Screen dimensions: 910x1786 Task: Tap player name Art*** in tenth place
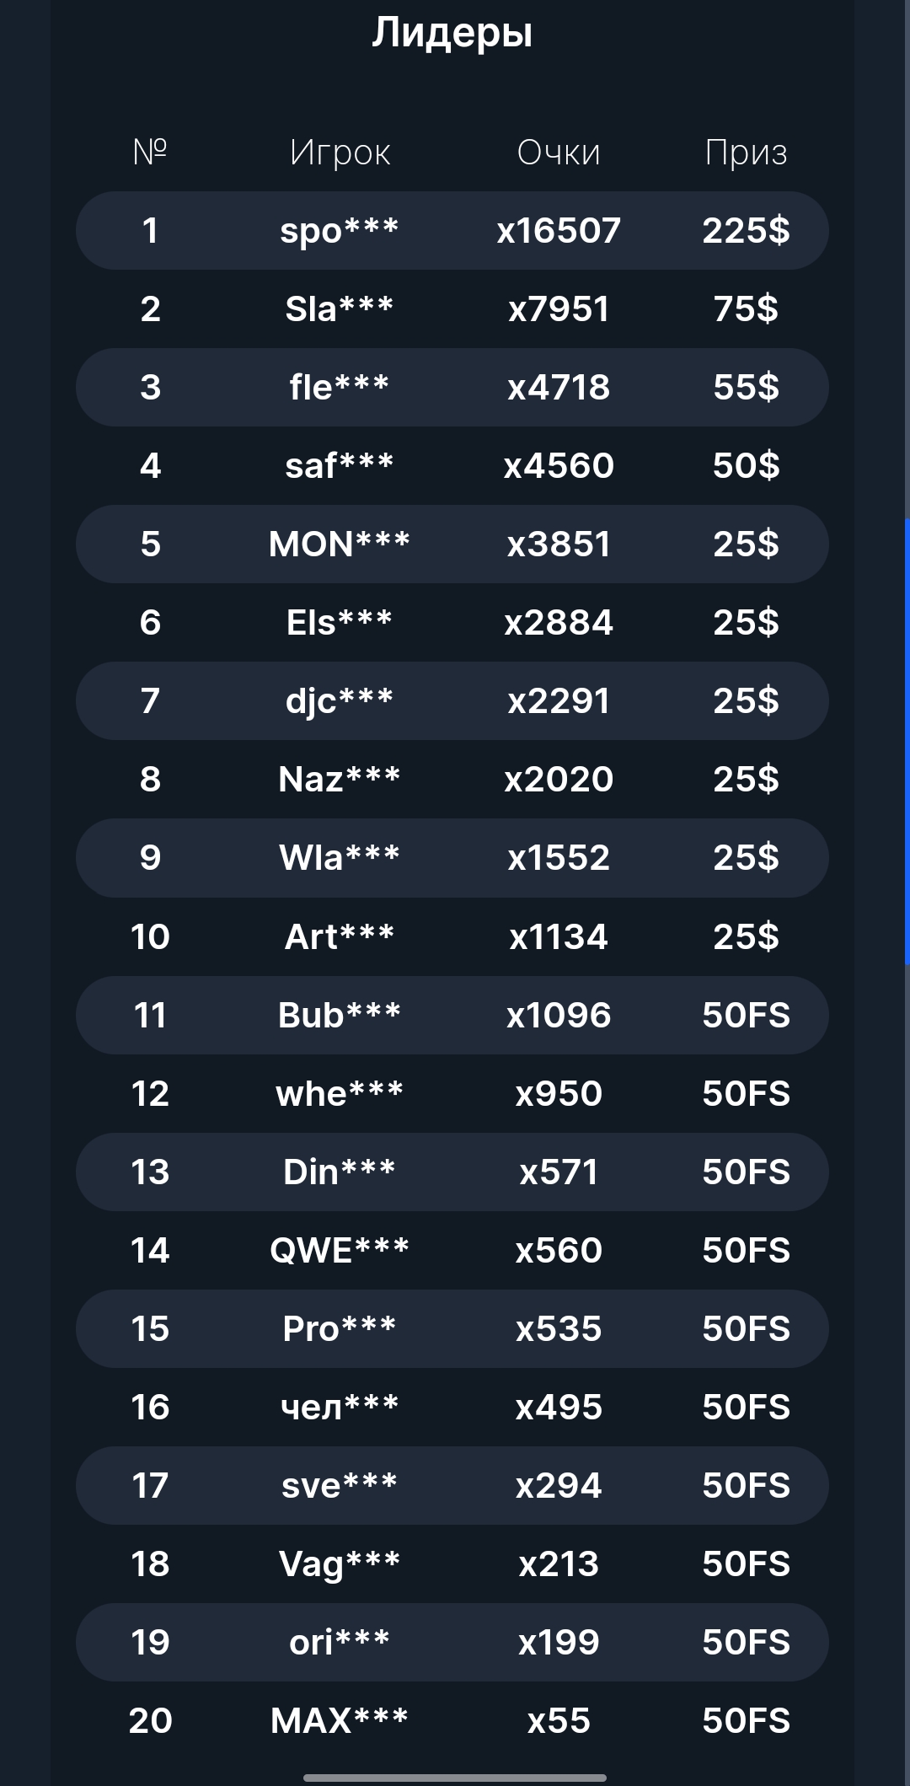pos(339,936)
